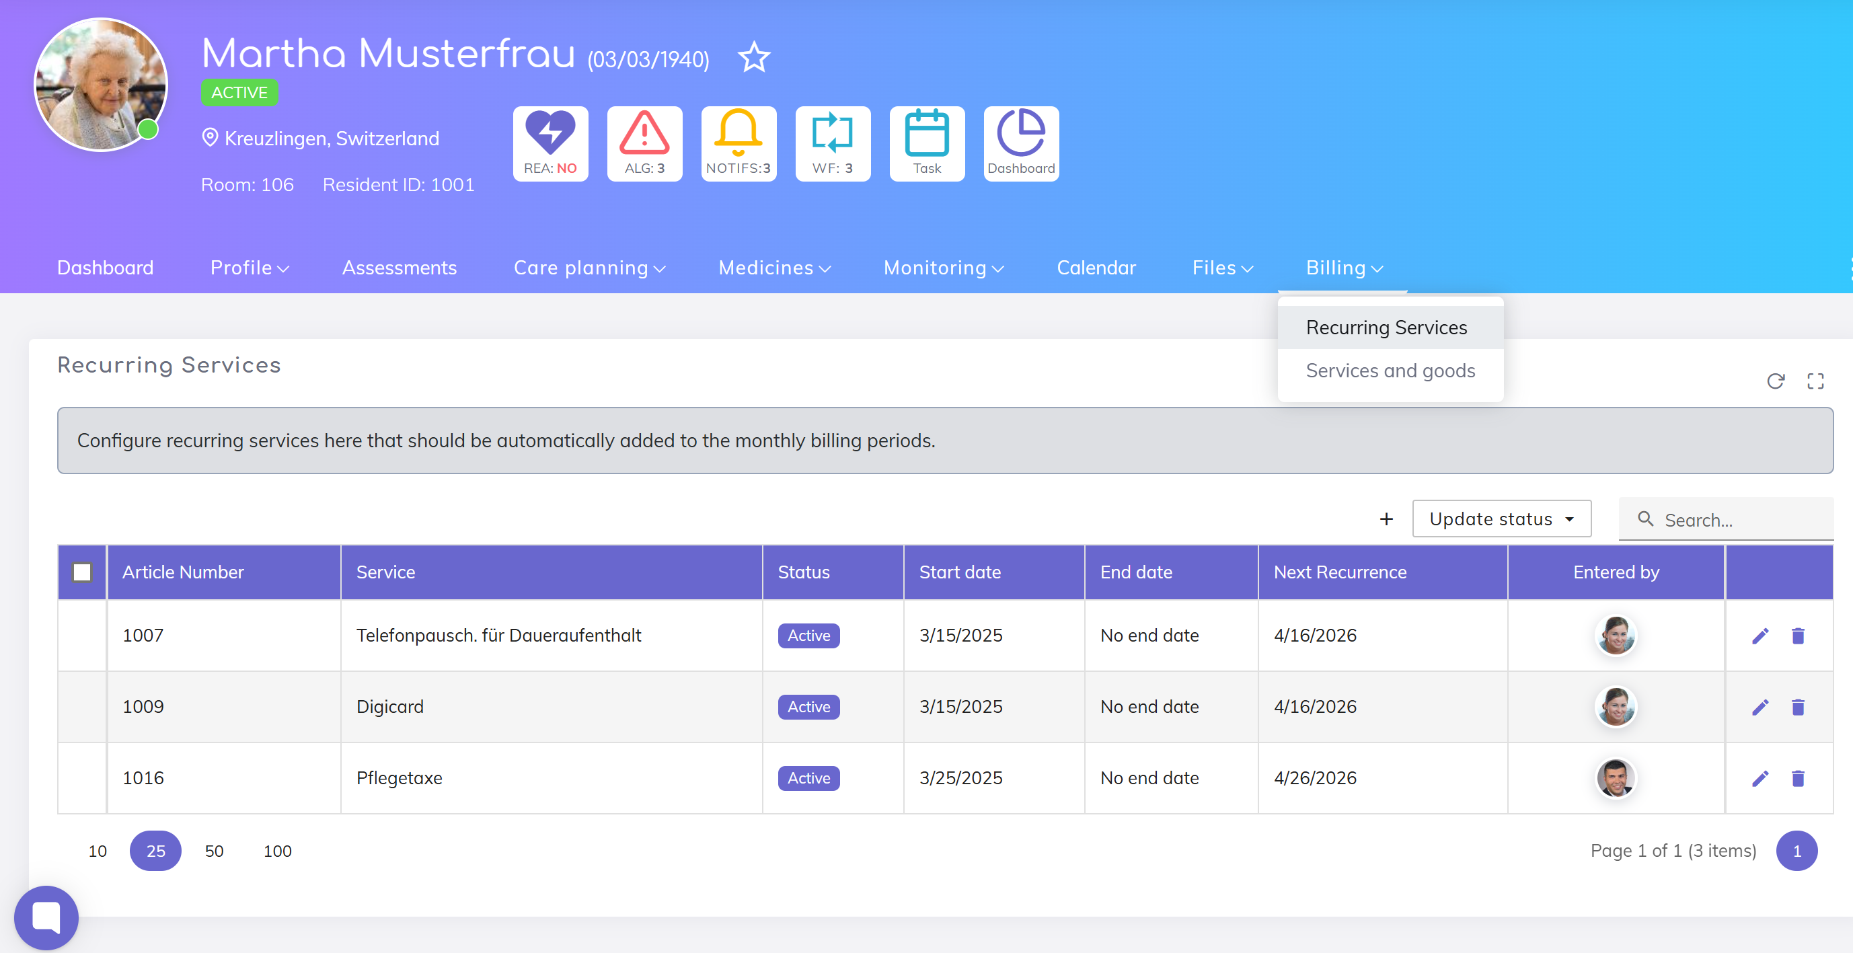1853x953 pixels.
Task: Refresh the Recurring Services table
Action: tap(1775, 381)
